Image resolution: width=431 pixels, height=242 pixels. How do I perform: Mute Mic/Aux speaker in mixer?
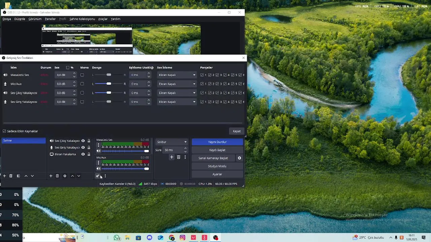(x=98, y=169)
